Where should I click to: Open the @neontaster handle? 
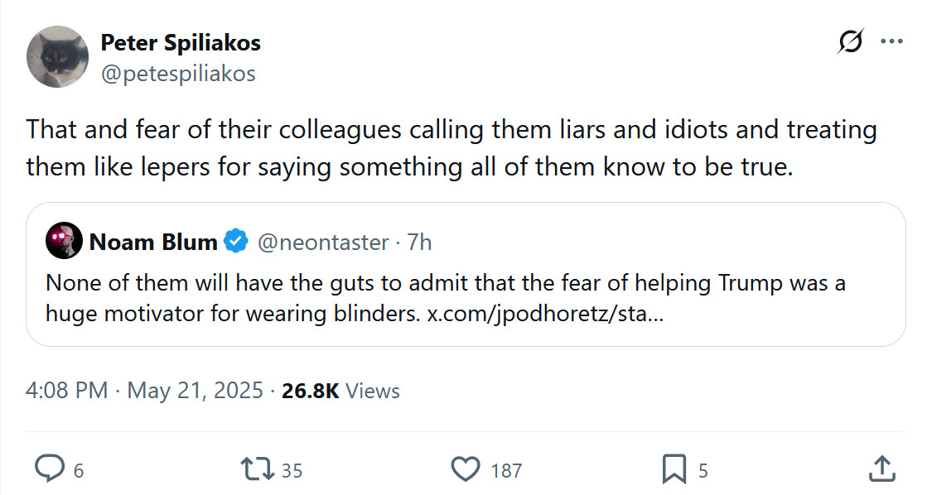tap(323, 242)
